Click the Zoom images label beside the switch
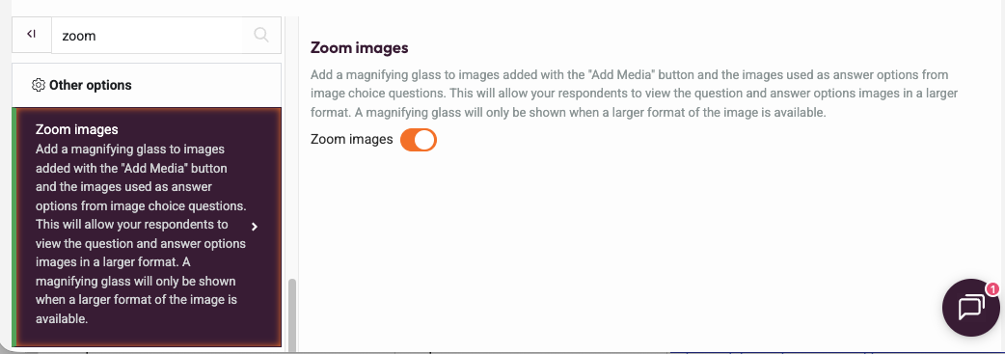 click(x=351, y=139)
